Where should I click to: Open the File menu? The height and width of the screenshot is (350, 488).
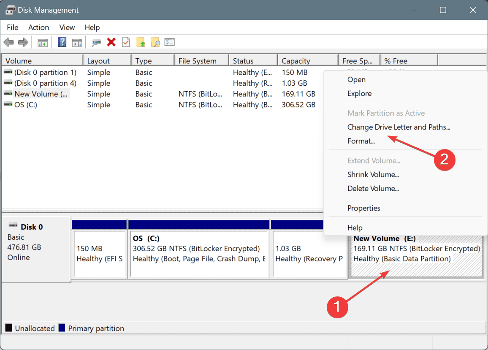pyautogui.click(x=12, y=27)
